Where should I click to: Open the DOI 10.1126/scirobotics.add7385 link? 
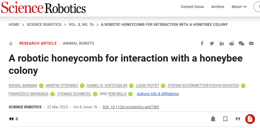[131, 107]
